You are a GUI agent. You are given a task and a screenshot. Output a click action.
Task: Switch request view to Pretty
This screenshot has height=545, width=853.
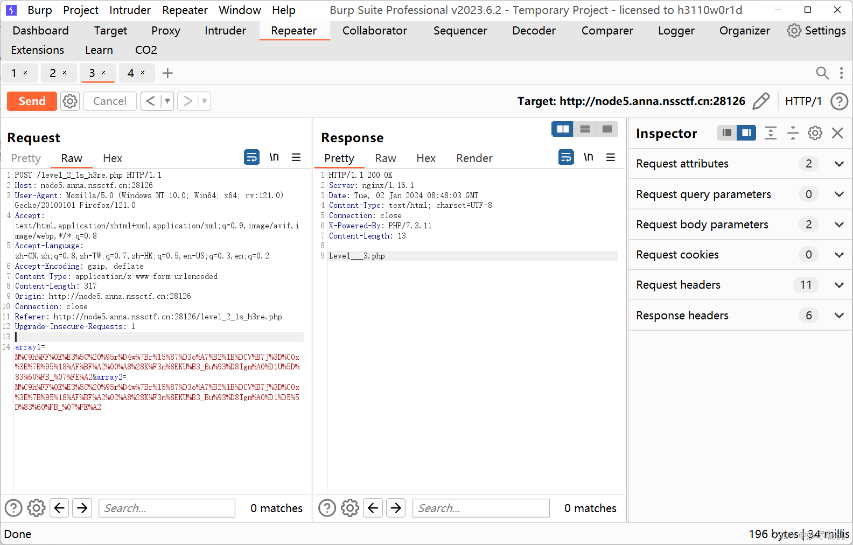(26, 158)
